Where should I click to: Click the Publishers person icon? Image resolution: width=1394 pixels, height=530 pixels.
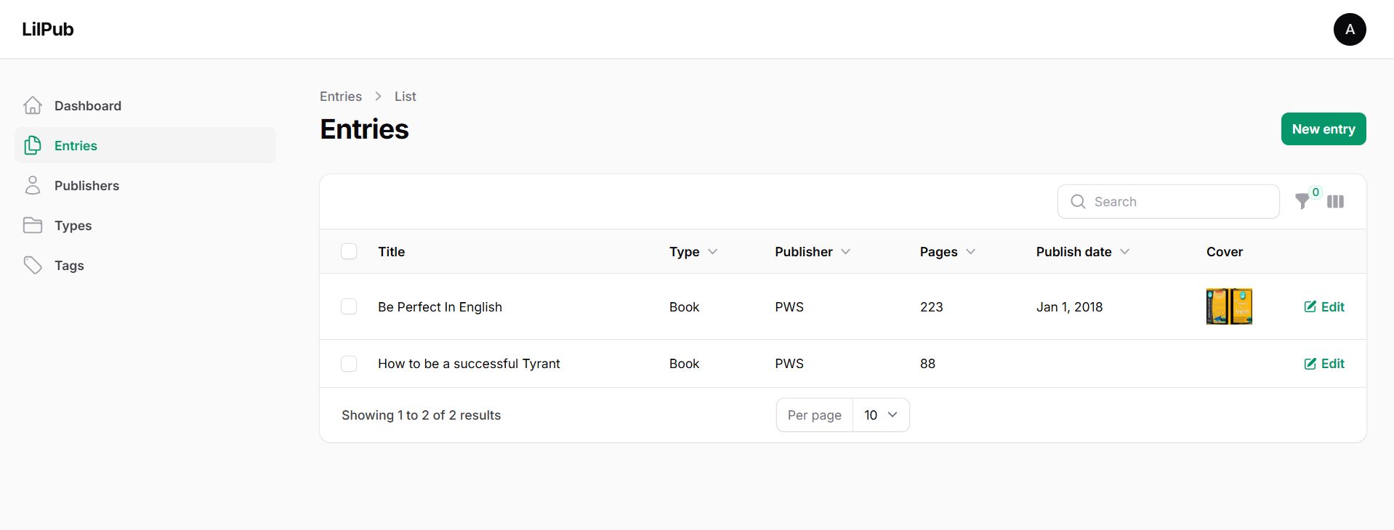[33, 186]
